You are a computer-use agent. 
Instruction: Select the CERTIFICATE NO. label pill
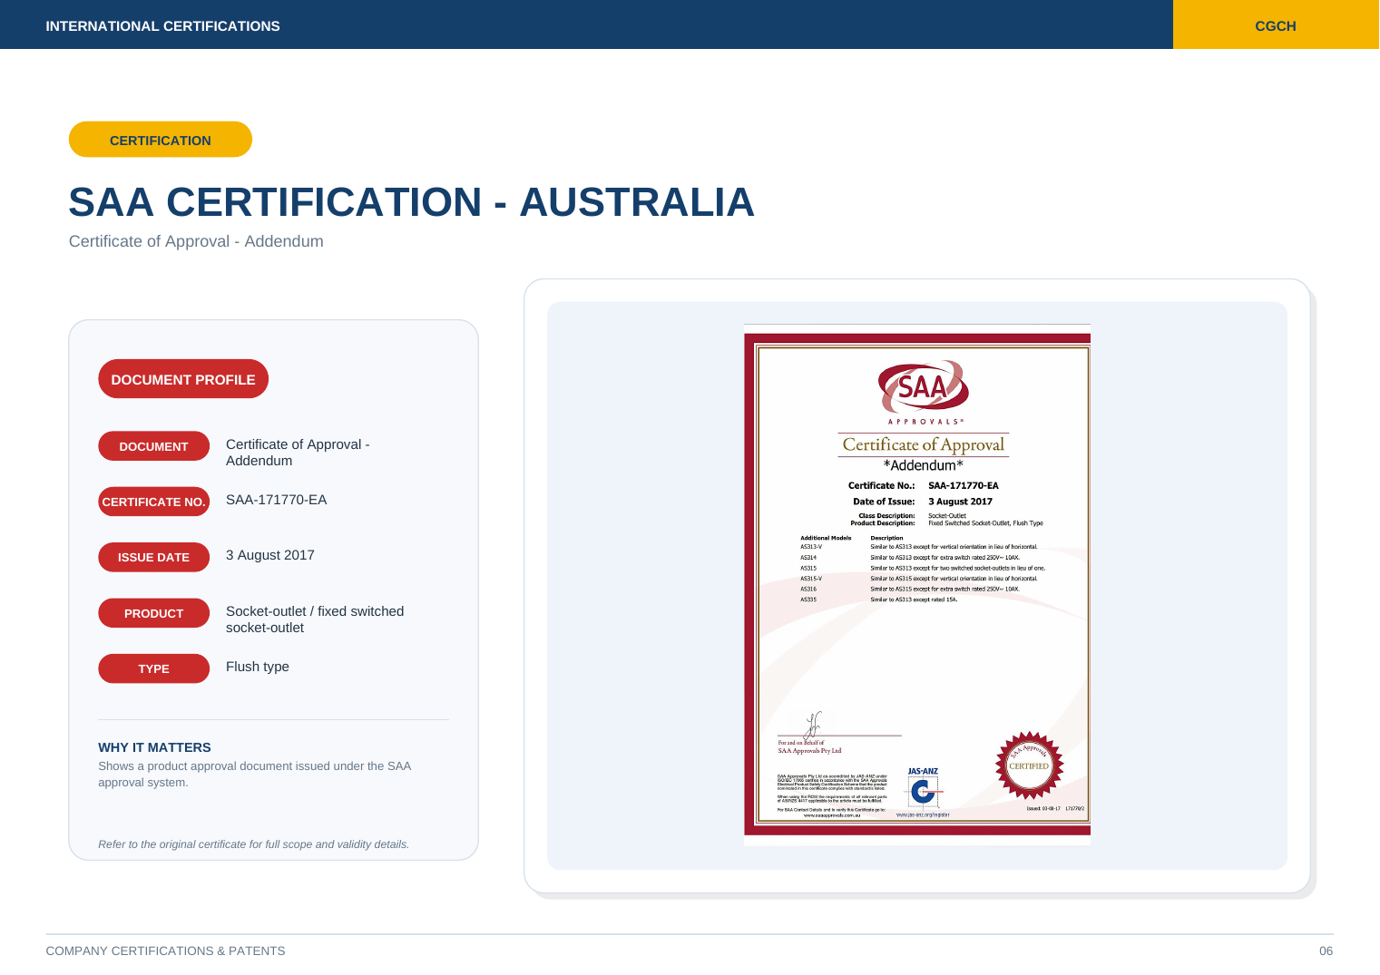[153, 502]
